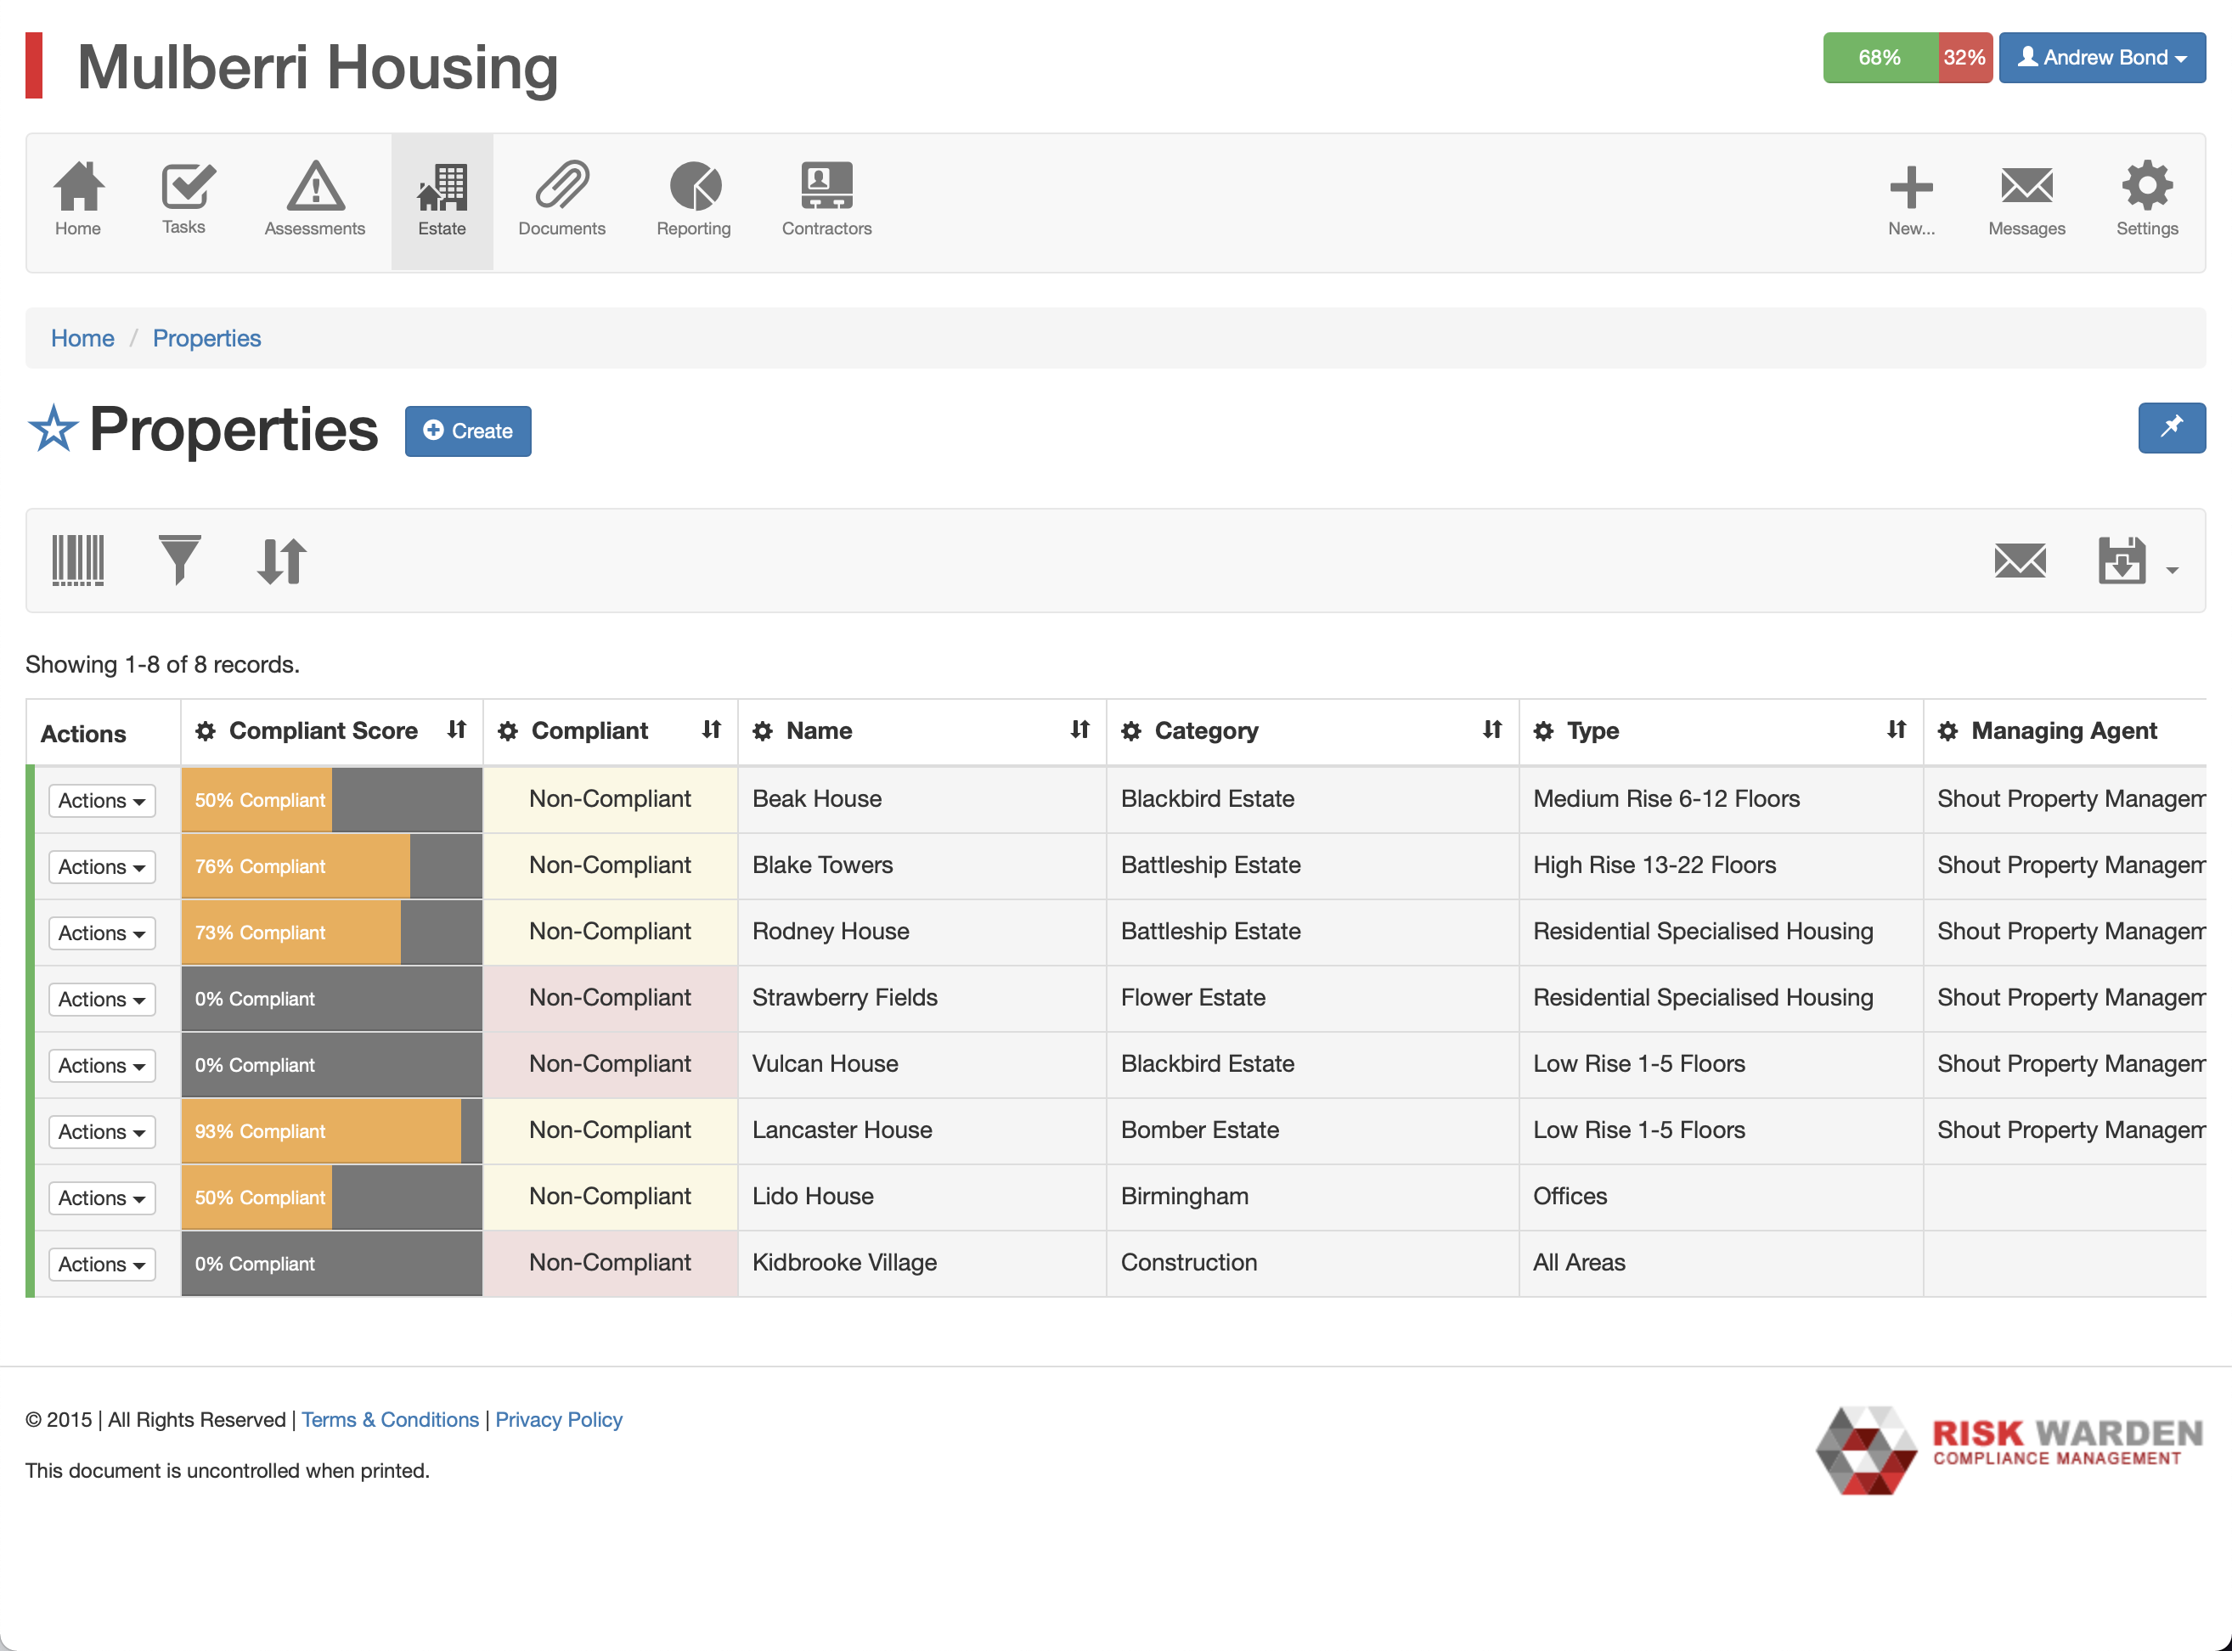The image size is (2232, 1651).
Task: Click the sort arrows toolbar icon
Action: pos(282,561)
